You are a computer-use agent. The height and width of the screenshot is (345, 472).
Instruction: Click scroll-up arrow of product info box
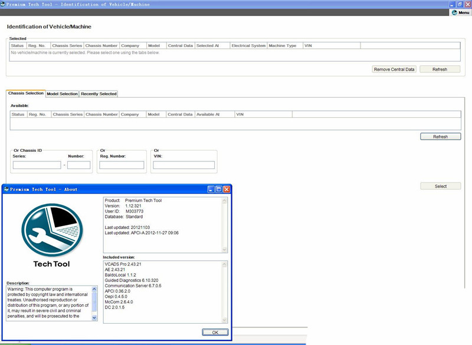(x=224, y=201)
